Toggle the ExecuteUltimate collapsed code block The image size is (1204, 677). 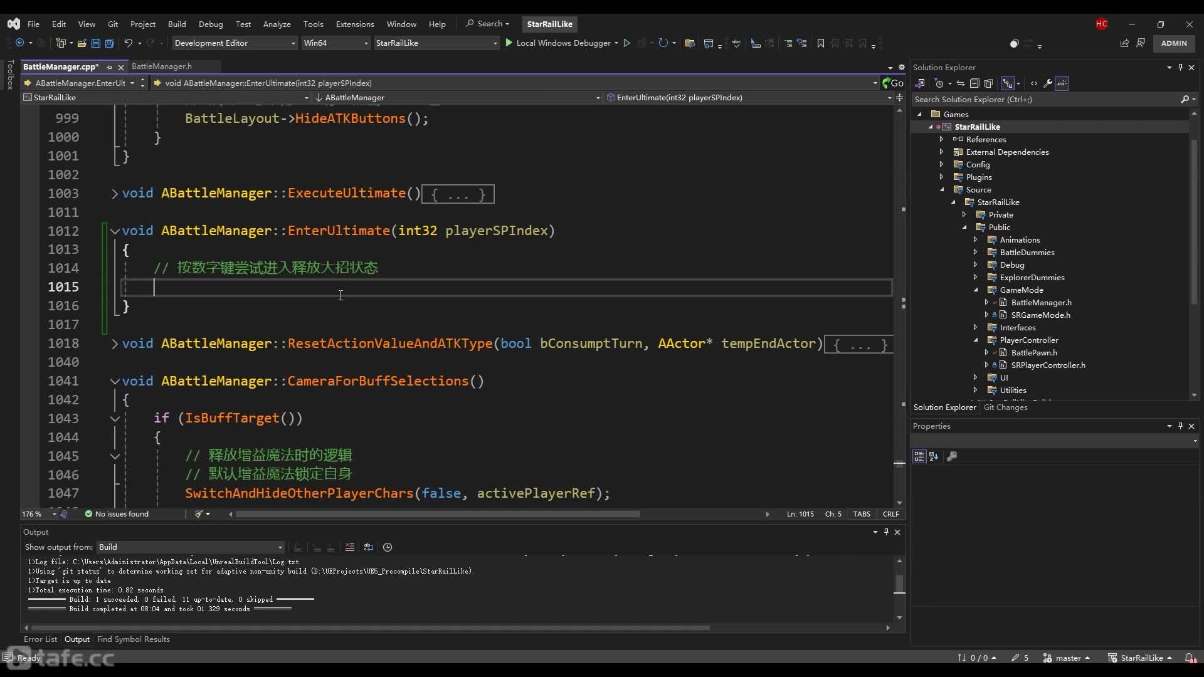click(x=115, y=192)
